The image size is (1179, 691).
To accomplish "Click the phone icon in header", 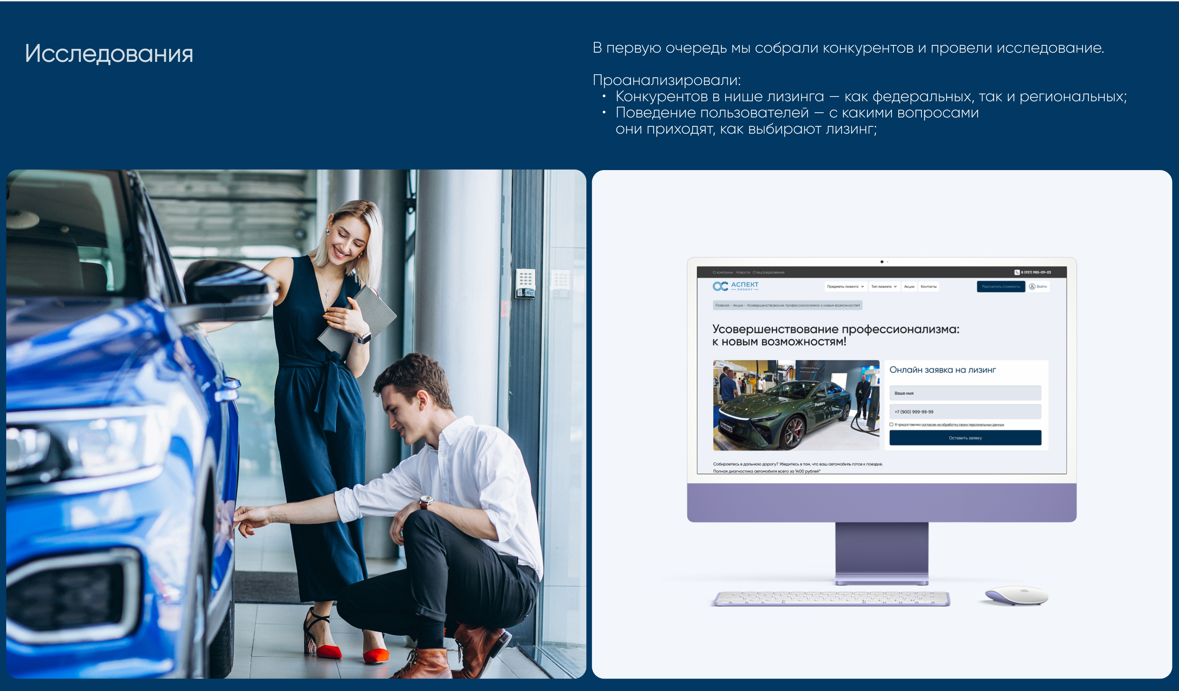I will (x=1017, y=272).
